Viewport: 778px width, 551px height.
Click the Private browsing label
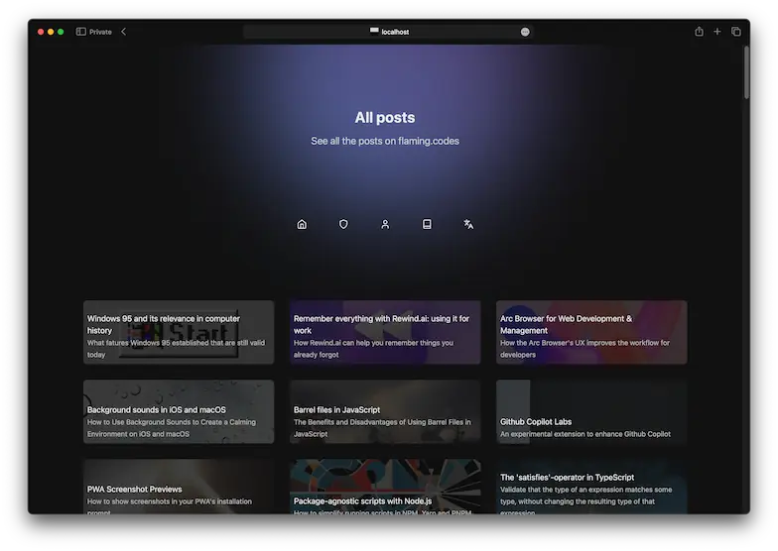[100, 32]
